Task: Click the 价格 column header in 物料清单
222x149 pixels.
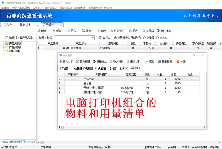Action: click(174, 74)
